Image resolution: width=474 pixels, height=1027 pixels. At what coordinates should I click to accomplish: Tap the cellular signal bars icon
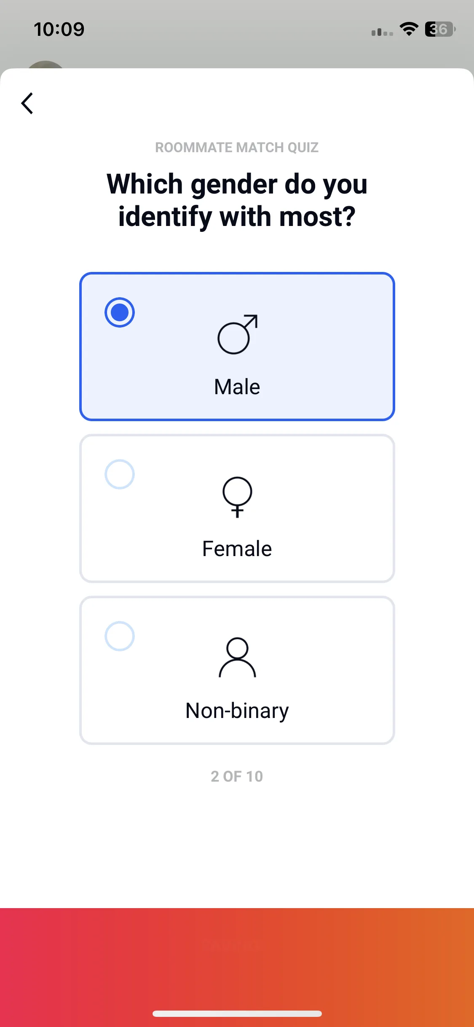(x=382, y=32)
